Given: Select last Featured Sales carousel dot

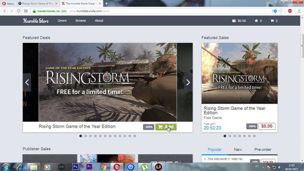Looking at the screenshot, I should (x=255, y=136).
